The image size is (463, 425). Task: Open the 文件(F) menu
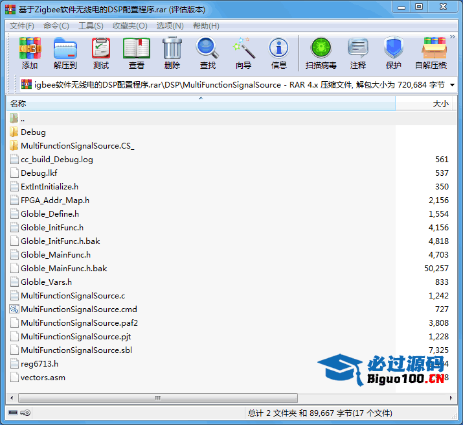21,26
